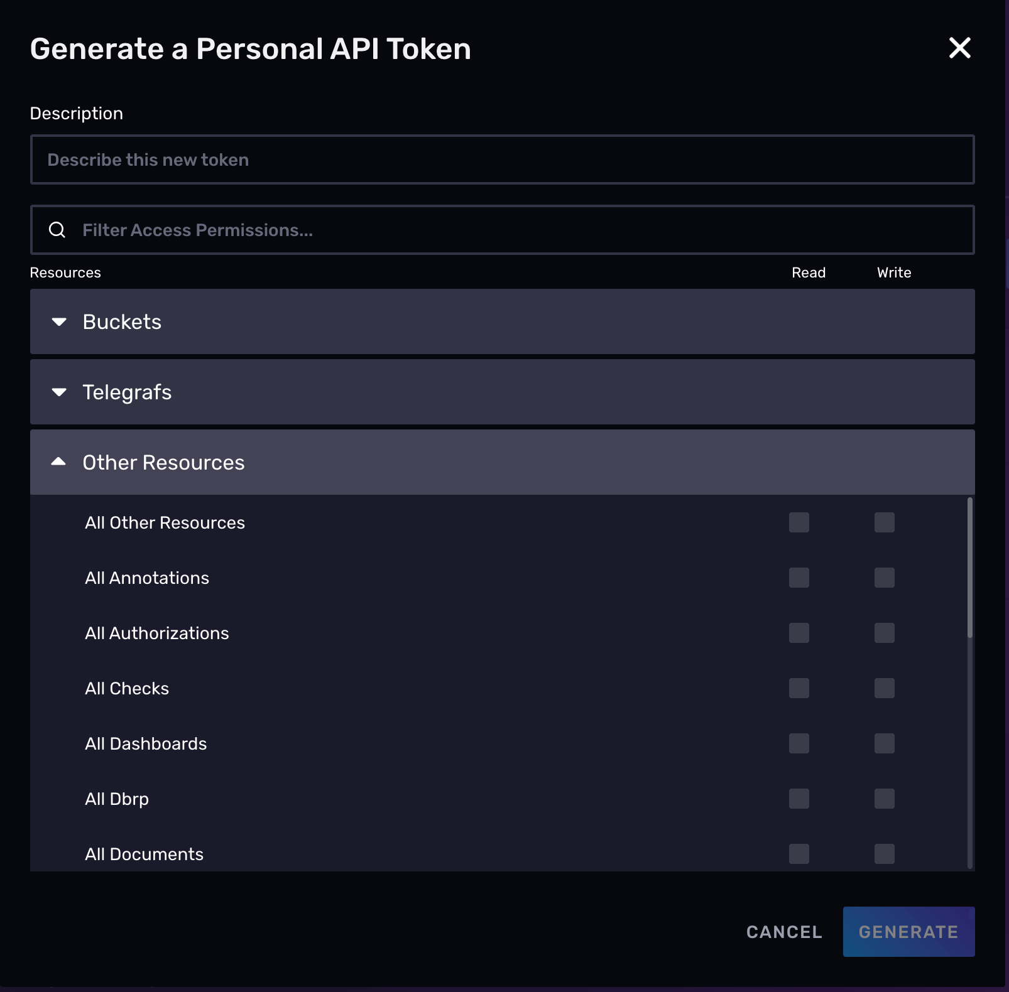The height and width of the screenshot is (992, 1009).
Task: Enable Read for All Annotations
Action: [799, 578]
